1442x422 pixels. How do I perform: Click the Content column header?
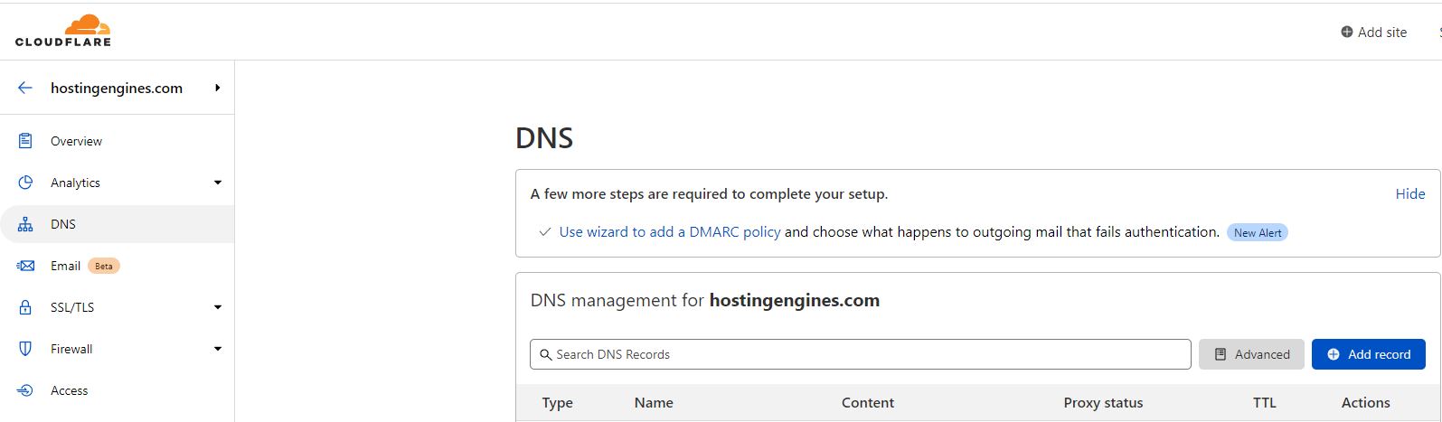(868, 403)
